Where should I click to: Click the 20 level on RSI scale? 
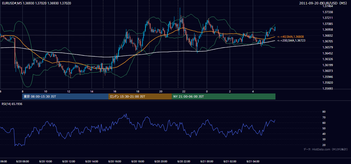[x=324, y=145]
